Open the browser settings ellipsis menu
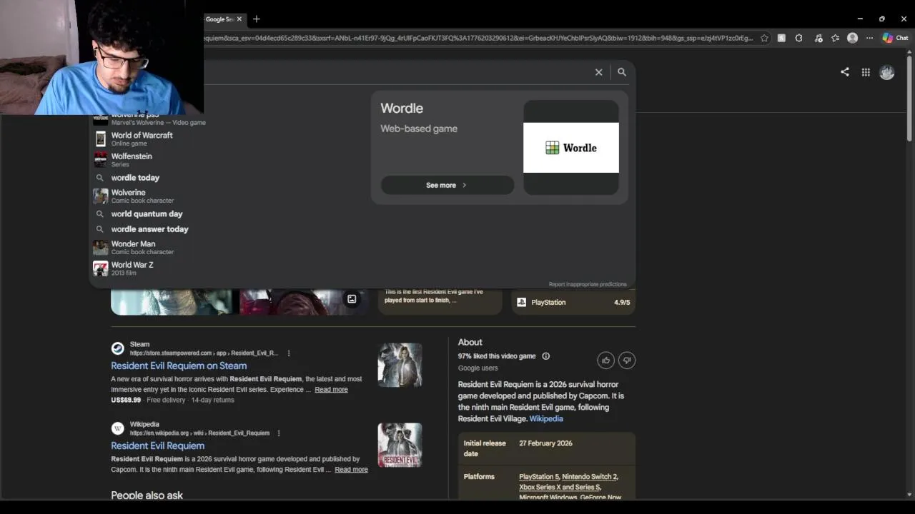Screen dimensions: 915x514 [869, 38]
